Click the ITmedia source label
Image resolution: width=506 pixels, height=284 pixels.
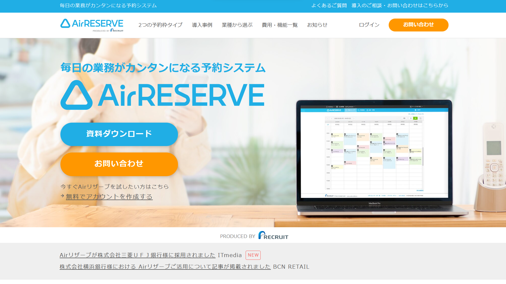coord(230,255)
